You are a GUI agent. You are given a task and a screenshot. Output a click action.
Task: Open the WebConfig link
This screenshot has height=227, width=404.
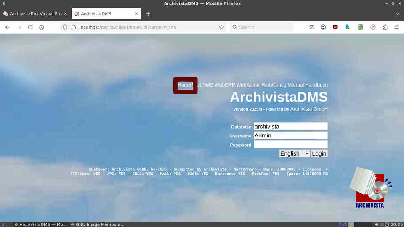click(274, 85)
